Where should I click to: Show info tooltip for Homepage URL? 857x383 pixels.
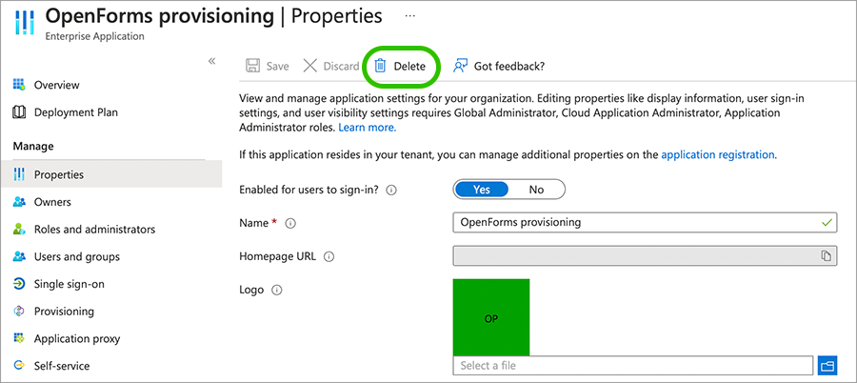point(329,256)
